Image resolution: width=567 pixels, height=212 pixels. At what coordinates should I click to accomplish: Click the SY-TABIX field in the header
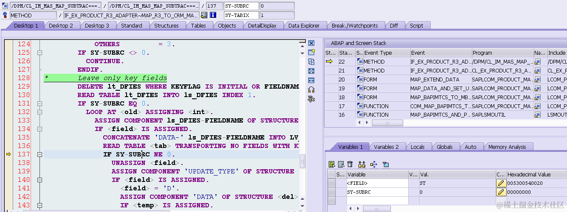(x=241, y=15)
